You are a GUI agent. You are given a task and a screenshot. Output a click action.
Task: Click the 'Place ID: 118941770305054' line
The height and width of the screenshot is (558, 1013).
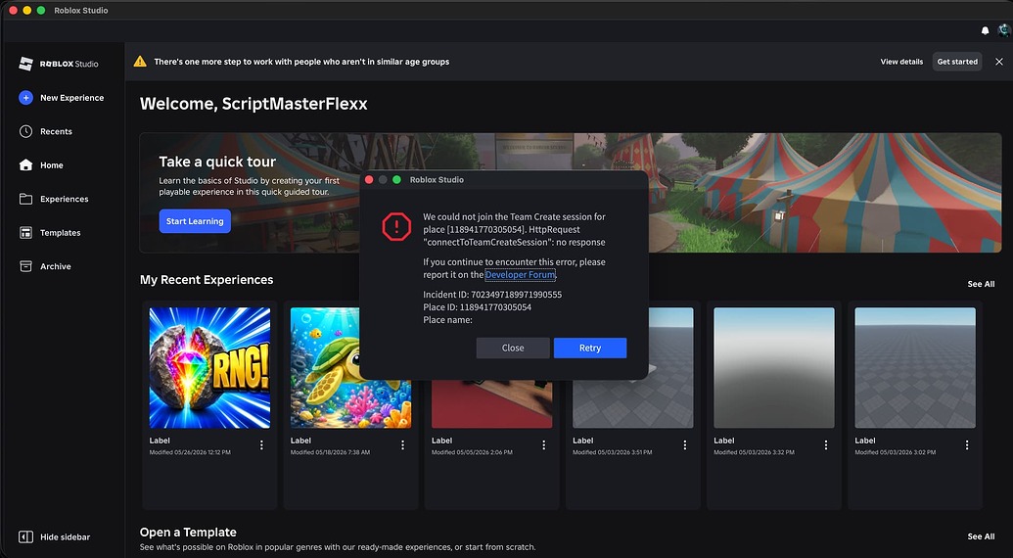pyautogui.click(x=477, y=307)
